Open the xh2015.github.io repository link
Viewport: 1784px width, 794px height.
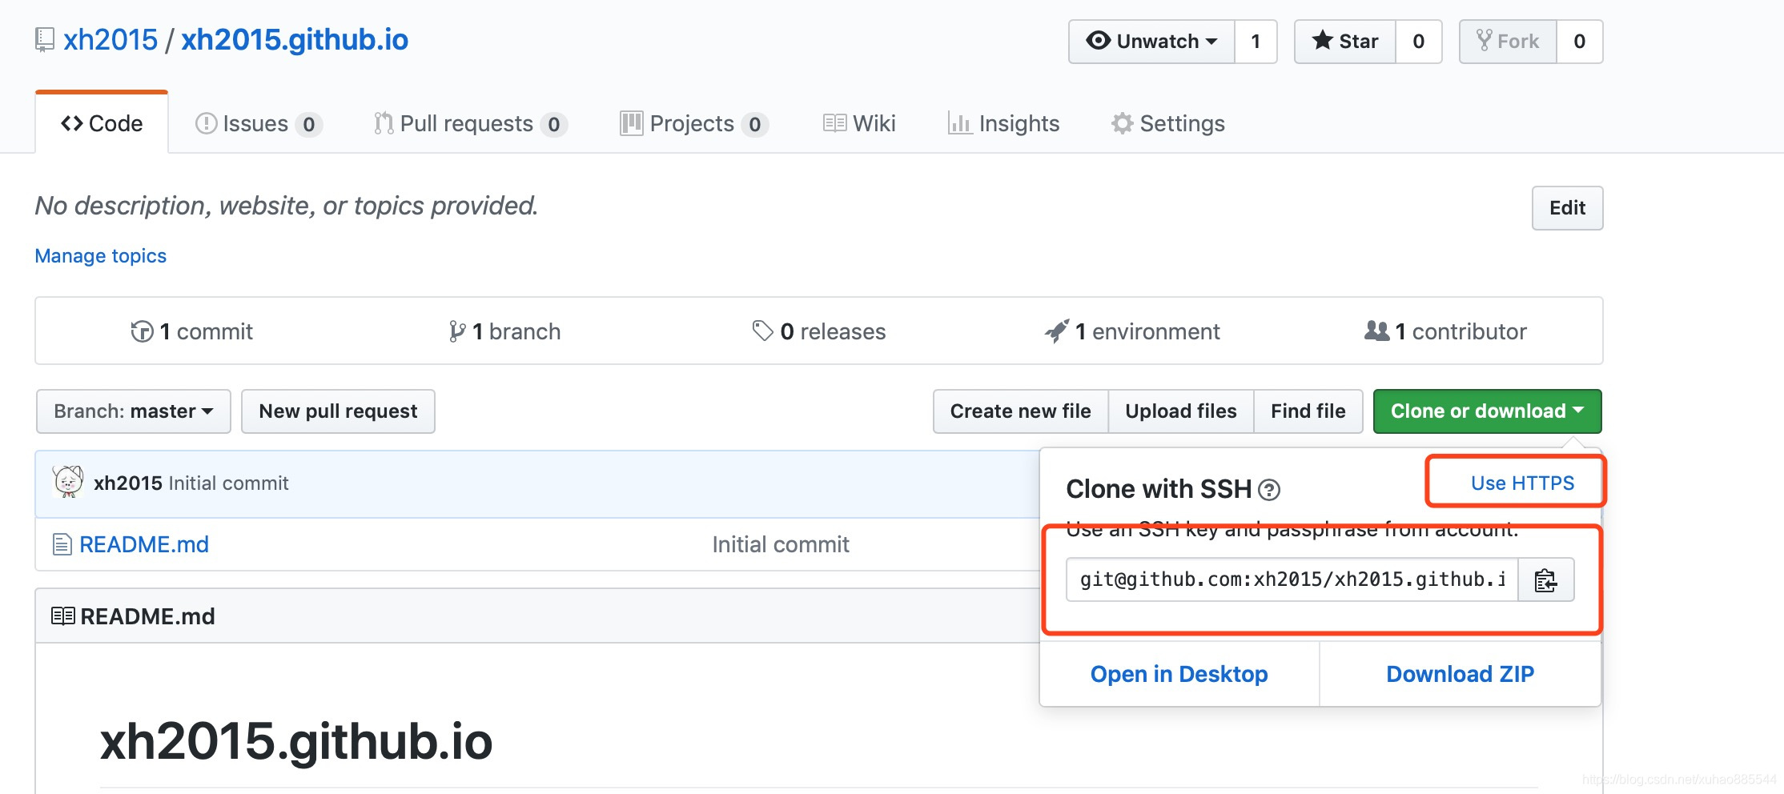295,40
